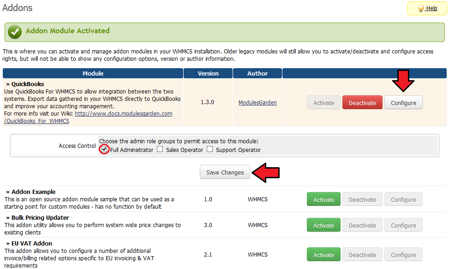Enable the Support Operator checkbox
The image size is (449, 269).
tap(210, 149)
